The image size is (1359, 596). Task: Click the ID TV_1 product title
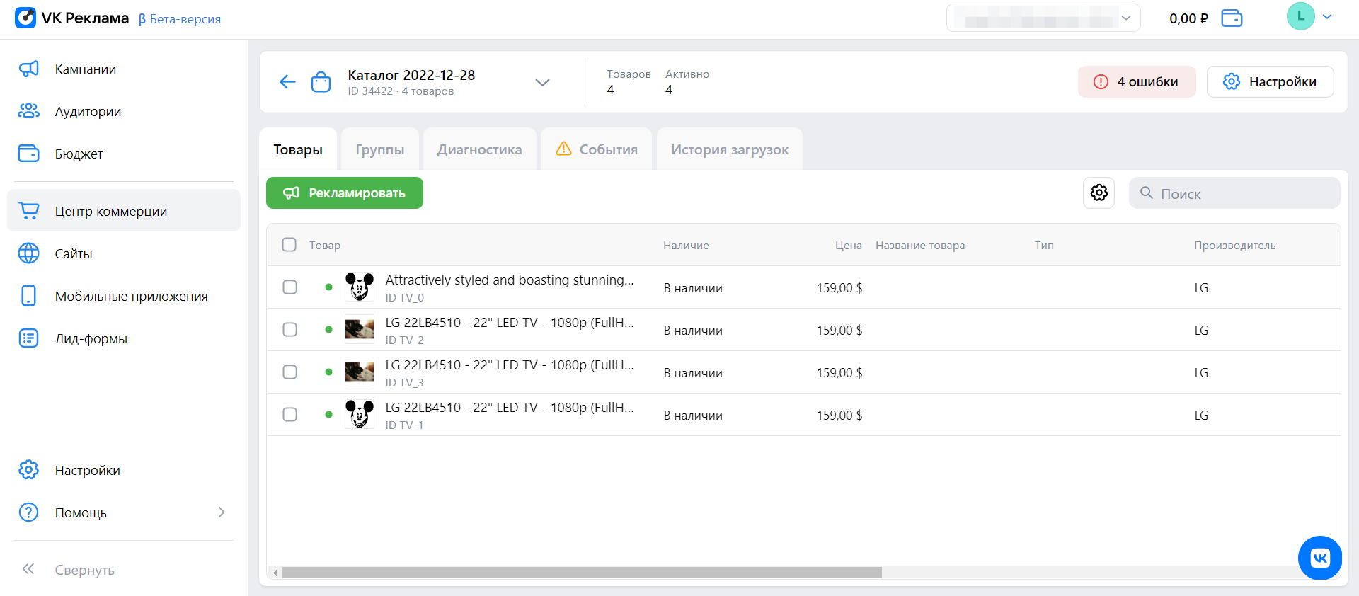tap(510, 407)
